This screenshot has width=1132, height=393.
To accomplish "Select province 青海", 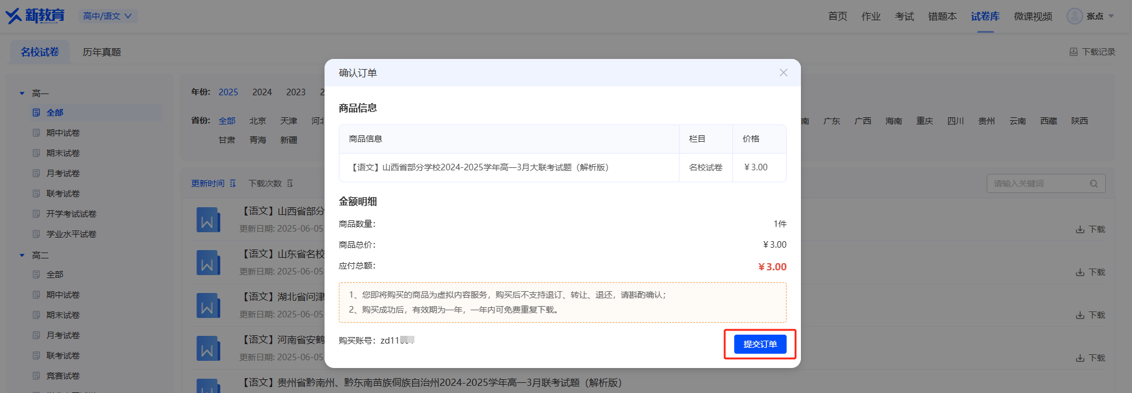I will 258,140.
